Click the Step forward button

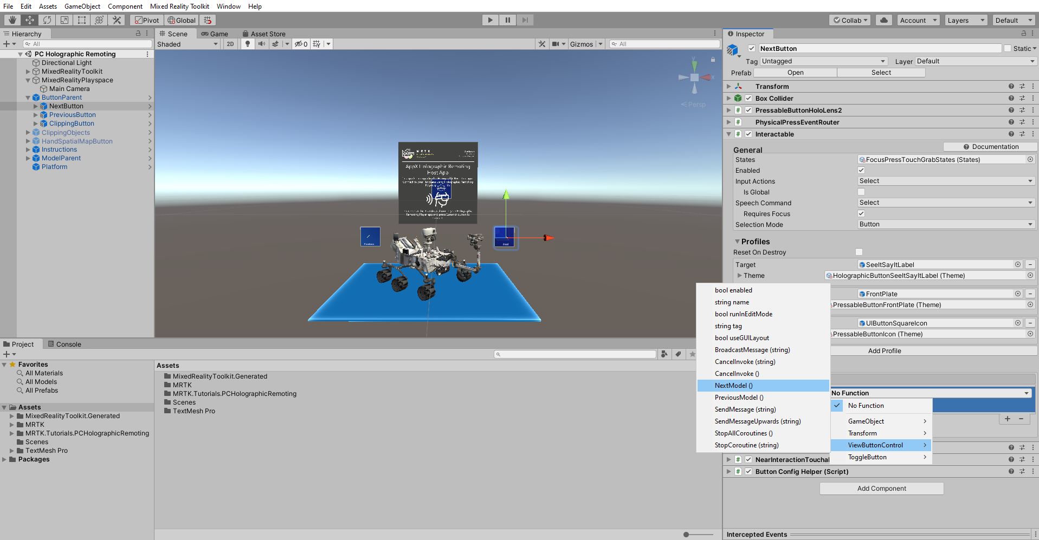tap(525, 20)
